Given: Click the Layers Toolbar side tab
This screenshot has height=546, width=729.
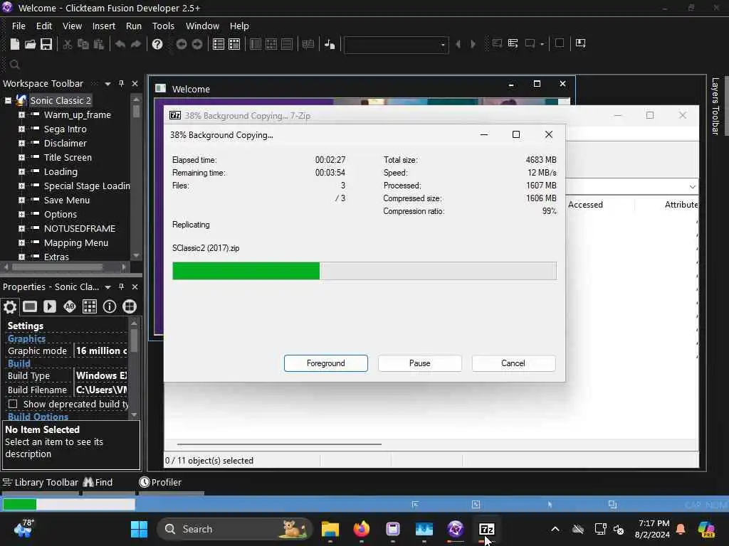Looking at the screenshot, I should (715, 107).
